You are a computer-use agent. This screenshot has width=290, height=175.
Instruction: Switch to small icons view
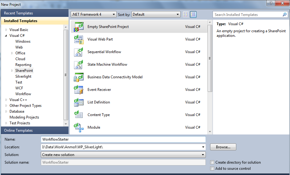pos(186,14)
